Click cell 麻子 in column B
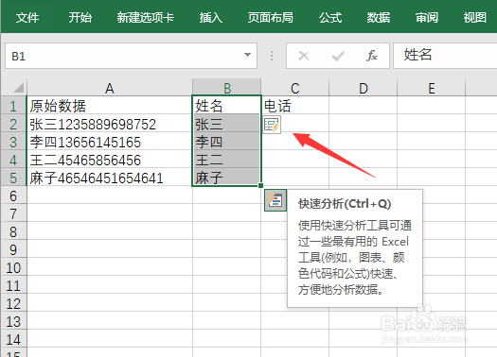Screen dimensions: 497x357 (x=227, y=178)
